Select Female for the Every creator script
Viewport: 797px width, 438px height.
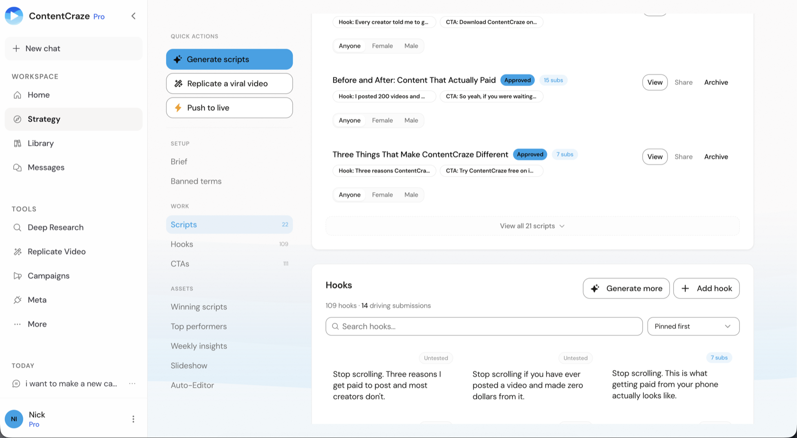point(382,46)
